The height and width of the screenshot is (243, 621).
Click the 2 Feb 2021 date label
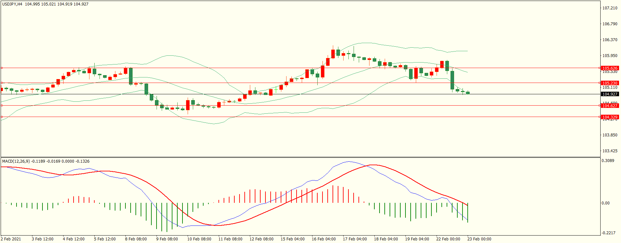(x=11, y=239)
